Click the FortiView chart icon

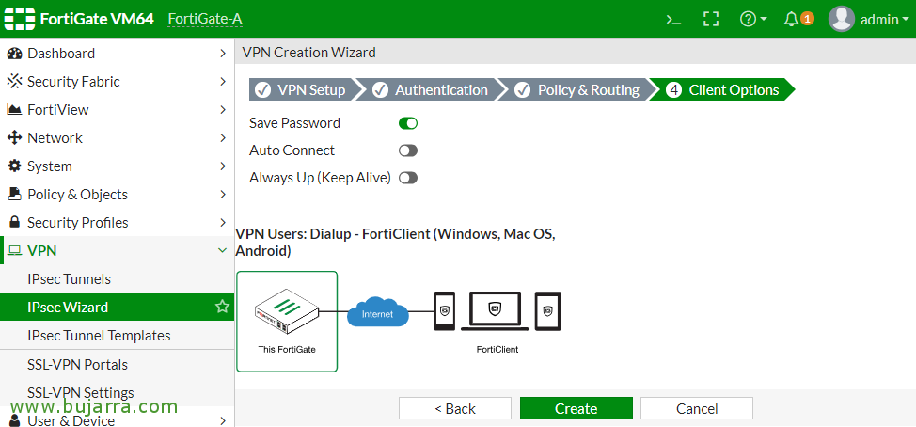coord(15,110)
